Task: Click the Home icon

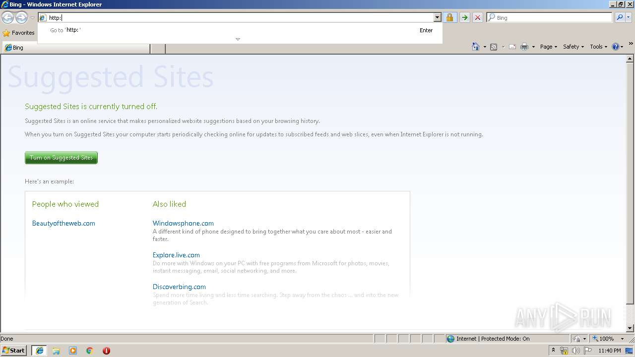Action: coord(476,47)
